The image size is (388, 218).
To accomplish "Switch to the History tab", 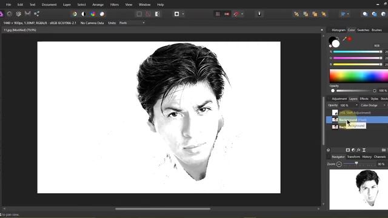I will [x=367, y=157].
